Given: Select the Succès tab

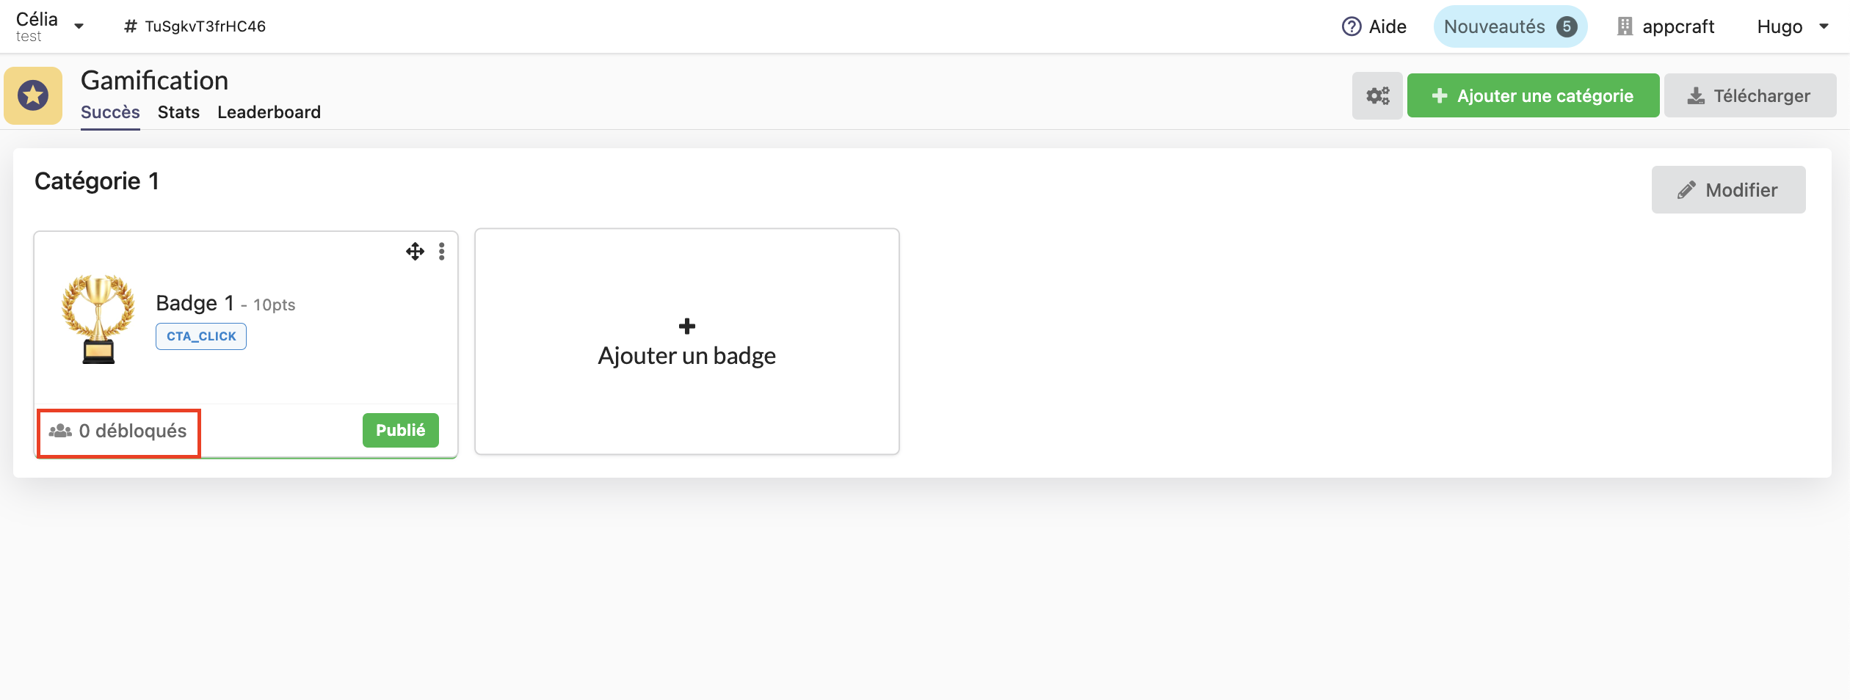Looking at the screenshot, I should click(x=110, y=112).
